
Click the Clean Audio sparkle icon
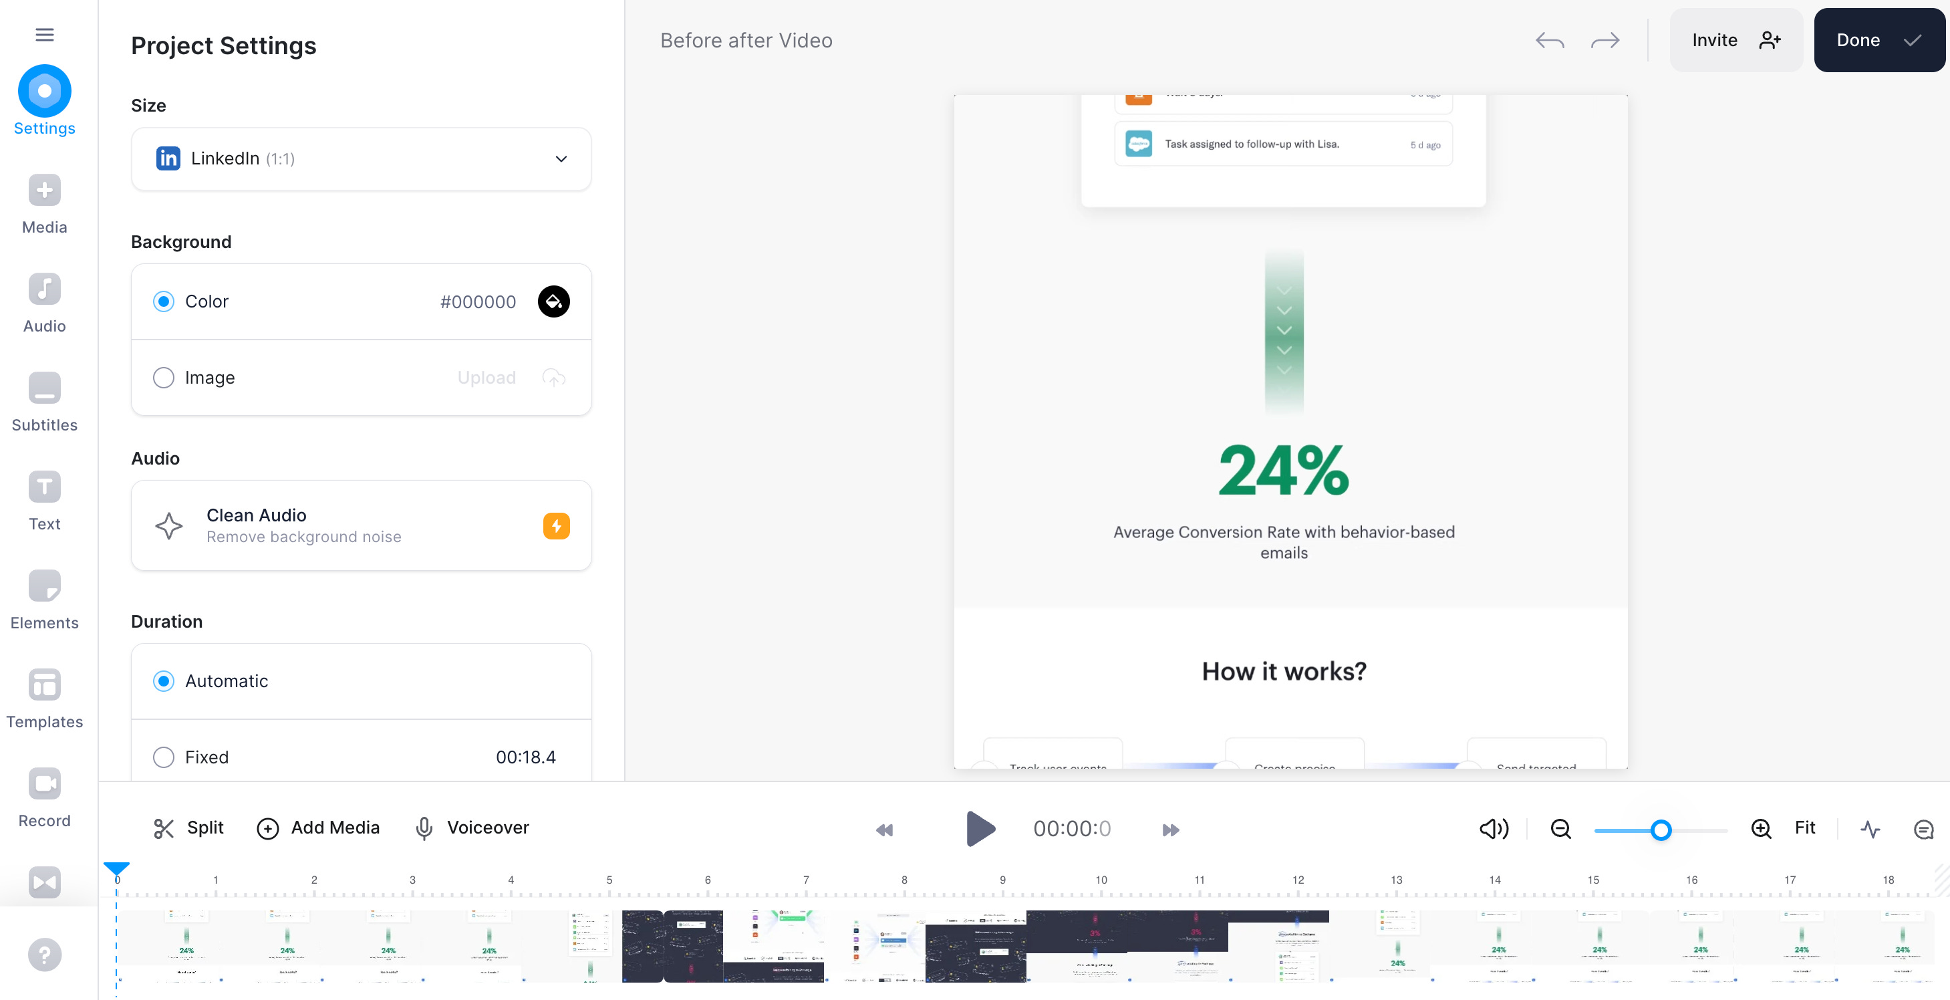[x=169, y=525]
